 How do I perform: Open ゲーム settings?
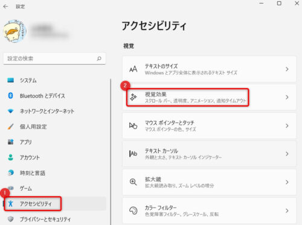[54, 188]
